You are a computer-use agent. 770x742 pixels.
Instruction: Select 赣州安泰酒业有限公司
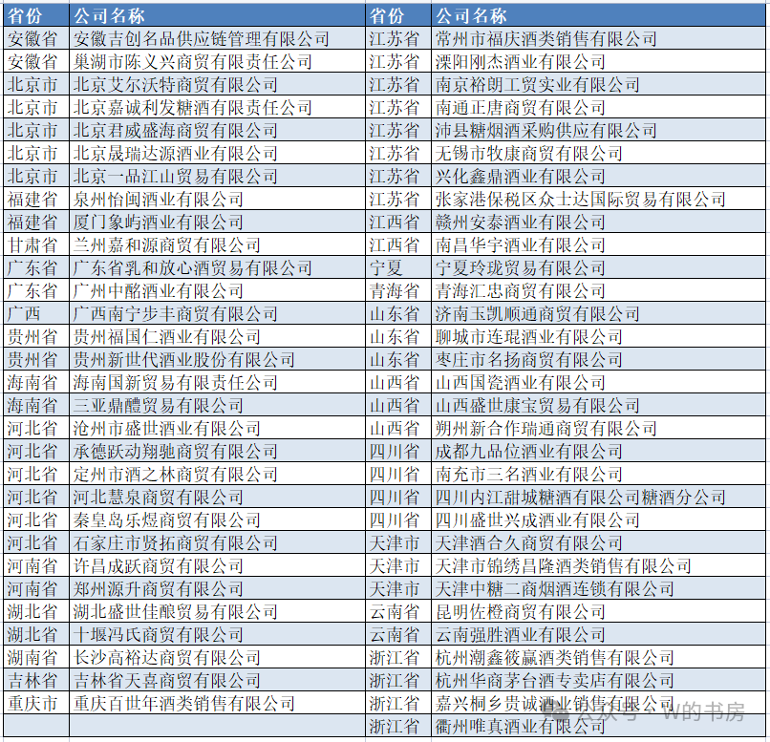pyautogui.click(x=599, y=222)
